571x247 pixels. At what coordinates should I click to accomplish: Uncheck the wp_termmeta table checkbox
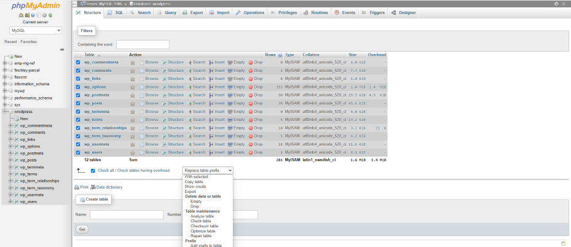click(78, 111)
